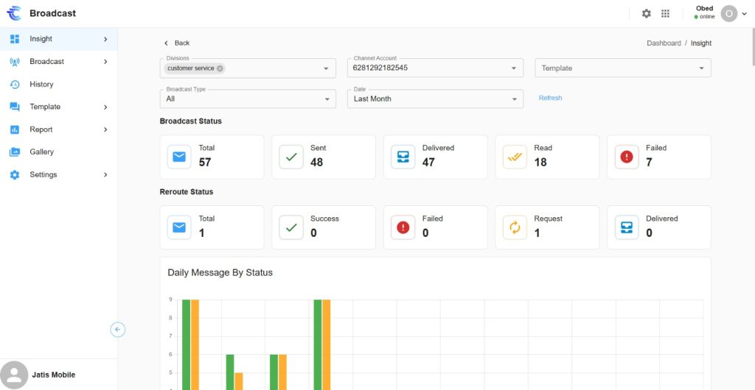Screen dimensions: 755x390
Task: Click the Sent checkmark icon
Action: click(290, 157)
